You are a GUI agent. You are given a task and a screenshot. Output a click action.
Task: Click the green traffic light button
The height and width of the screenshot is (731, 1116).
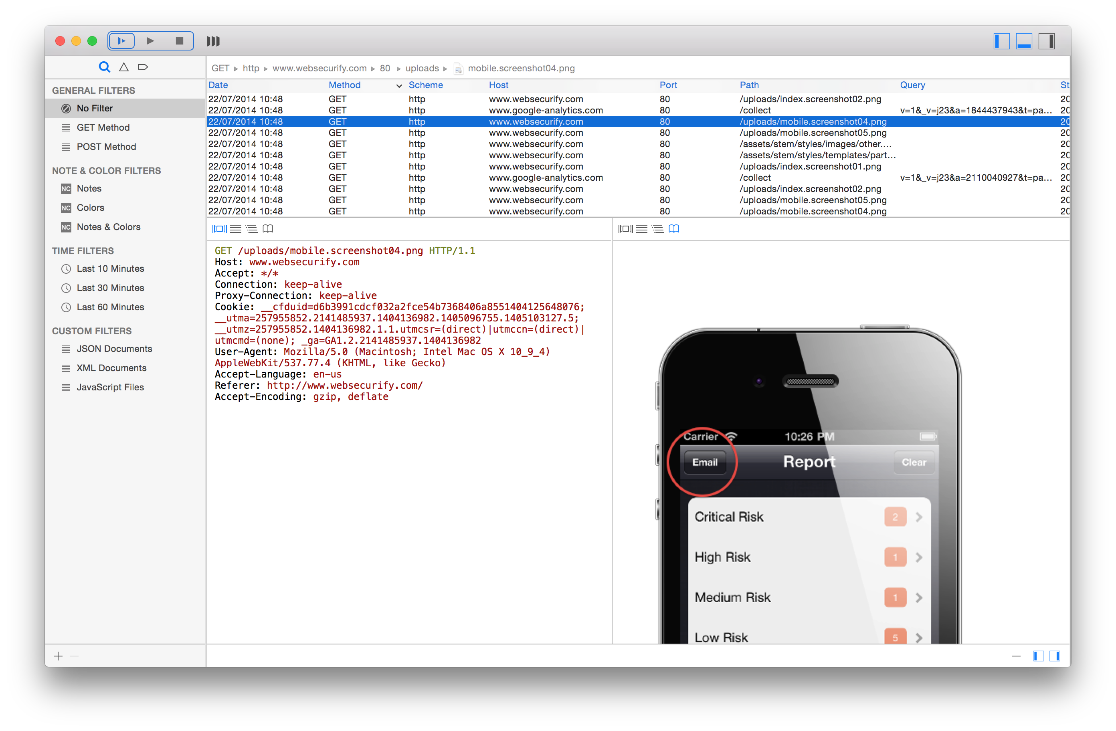pos(92,41)
